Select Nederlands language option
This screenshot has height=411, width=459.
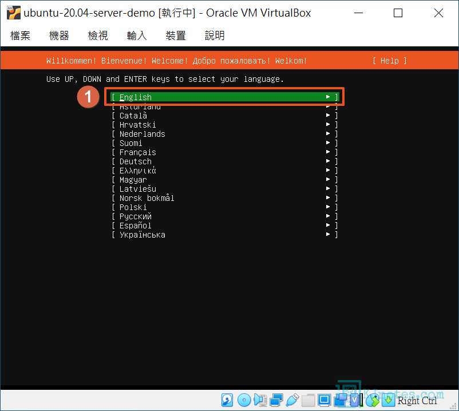tap(224, 134)
